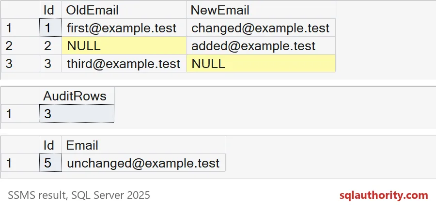Select the OldEmail column header

click(x=124, y=10)
